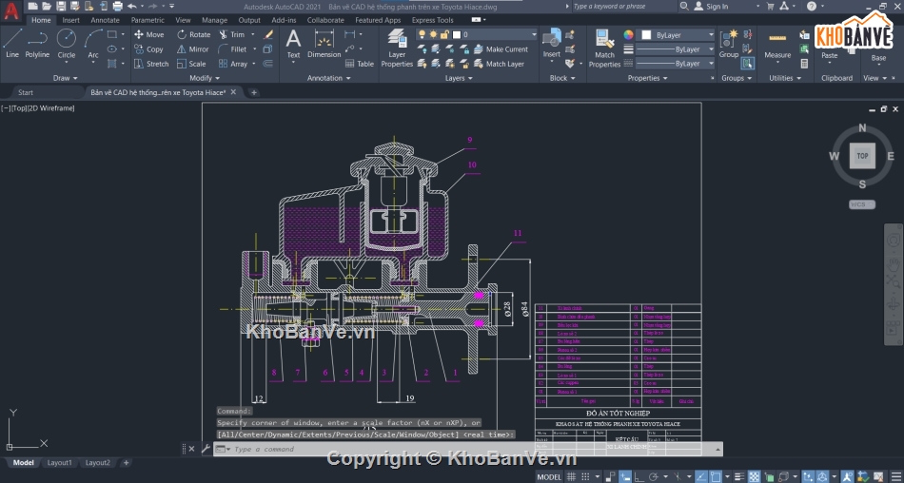The height and width of the screenshot is (483, 904).
Task: Activate the Trim command
Action: 232,34
